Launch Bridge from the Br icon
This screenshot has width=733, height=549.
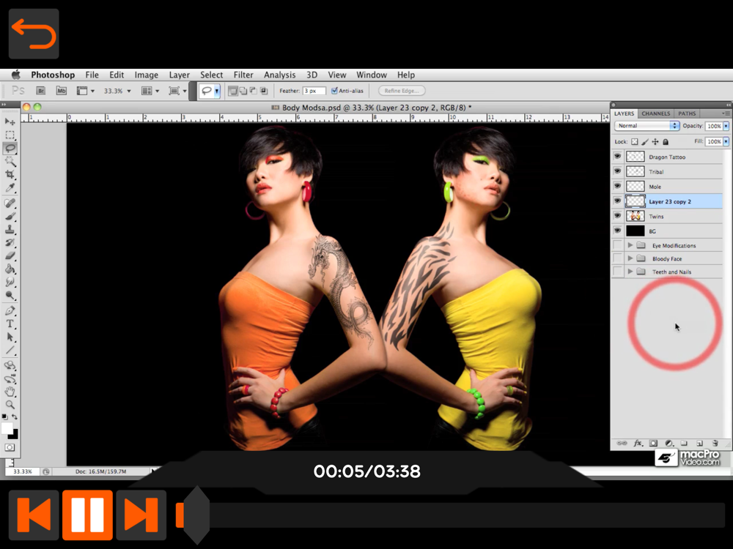[x=41, y=91]
